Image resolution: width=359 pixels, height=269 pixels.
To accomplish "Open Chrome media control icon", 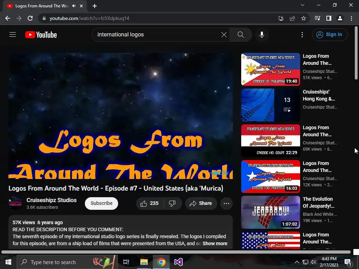I will coord(317,18).
